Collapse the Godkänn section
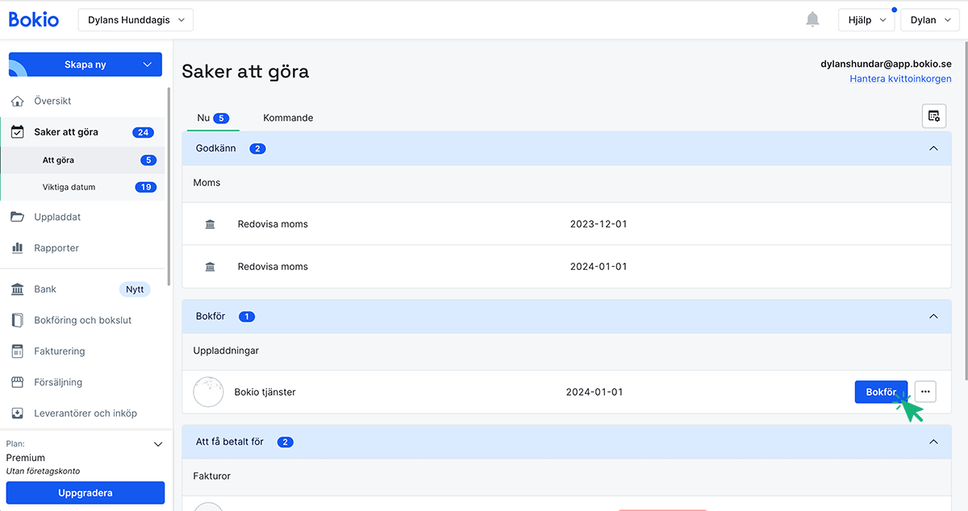Image resolution: width=968 pixels, height=511 pixels. 933,148
